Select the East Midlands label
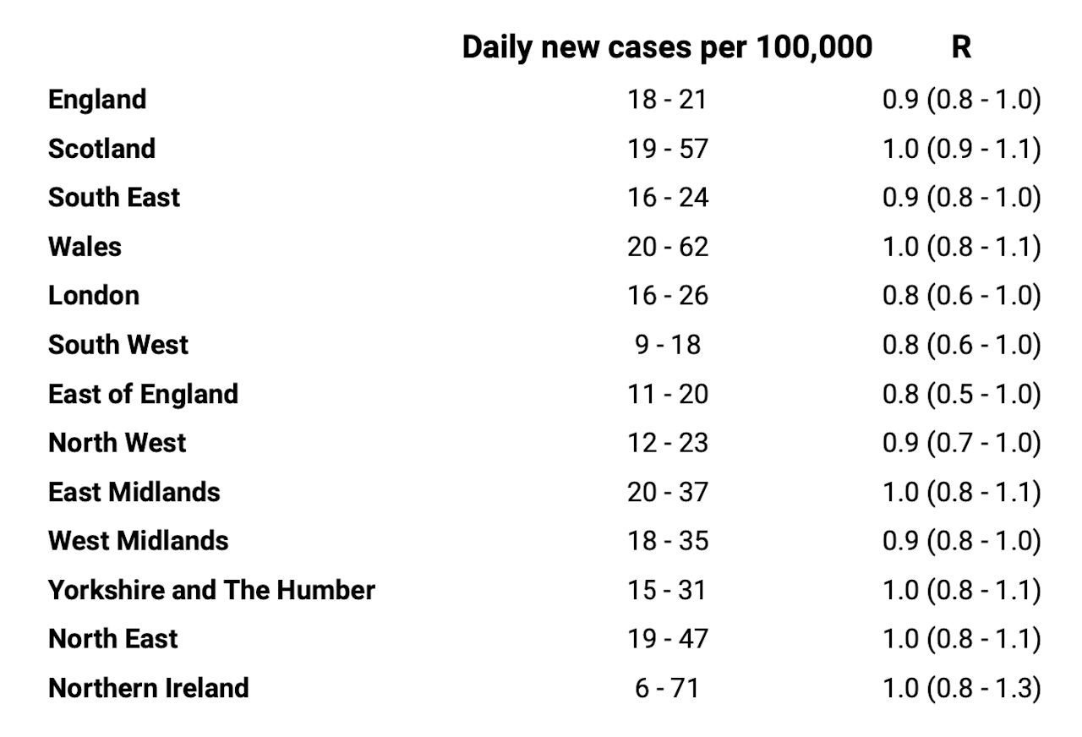 pos(134,492)
